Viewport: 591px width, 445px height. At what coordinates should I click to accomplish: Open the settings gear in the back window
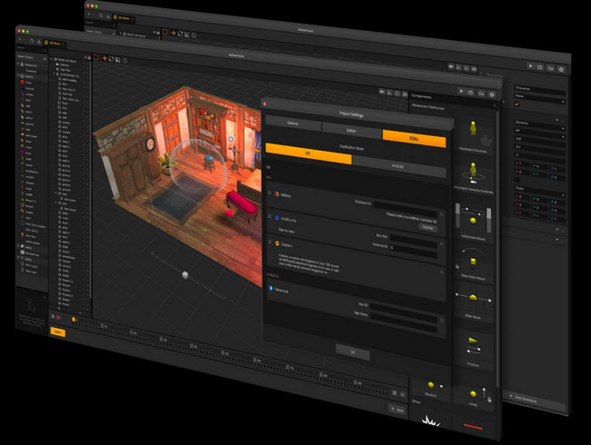point(561,69)
